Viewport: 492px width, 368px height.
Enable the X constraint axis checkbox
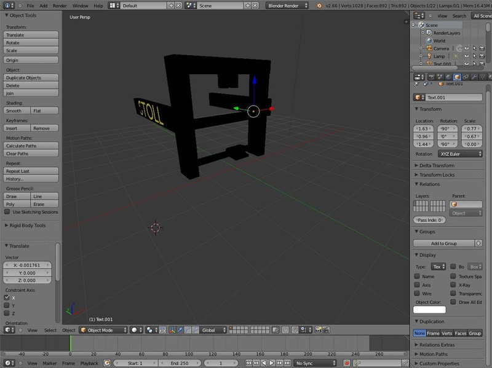tap(7, 297)
